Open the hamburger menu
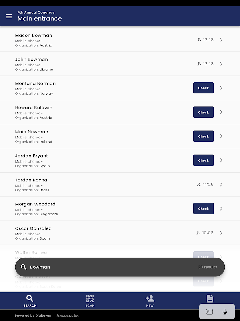This screenshot has height=321, width=240. [9, 16]
